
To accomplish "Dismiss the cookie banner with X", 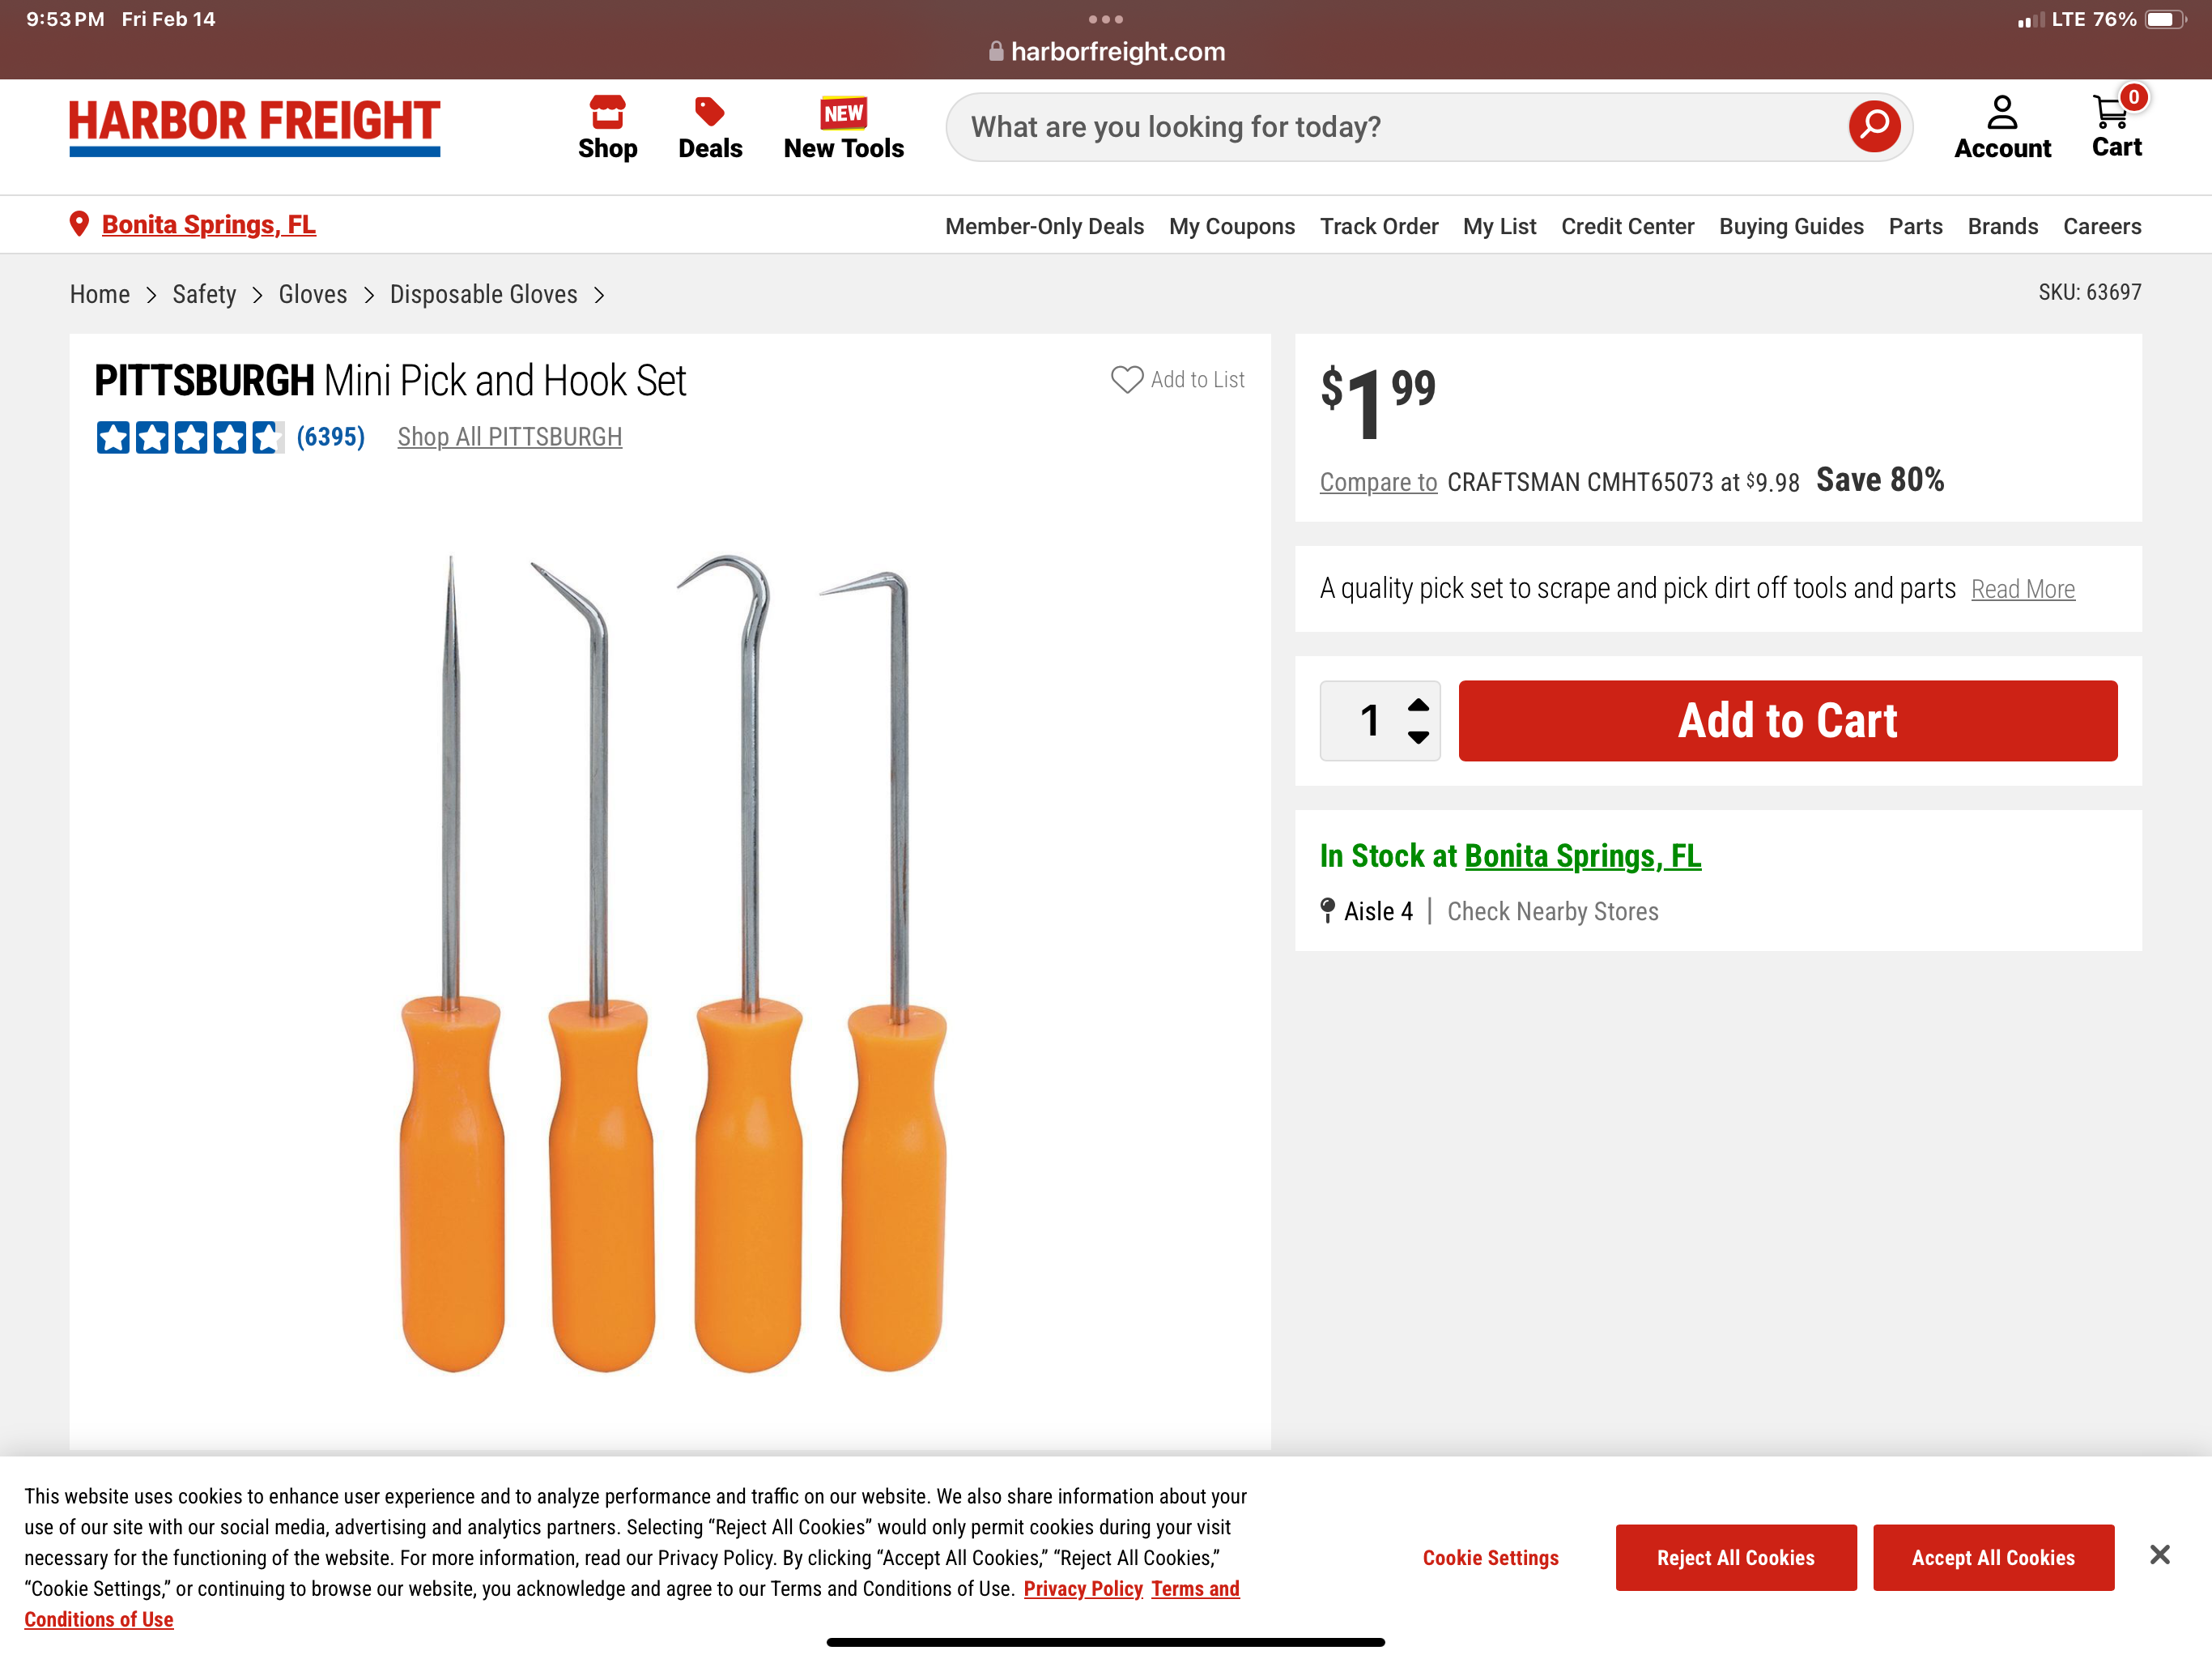I will [2159, 1554].
